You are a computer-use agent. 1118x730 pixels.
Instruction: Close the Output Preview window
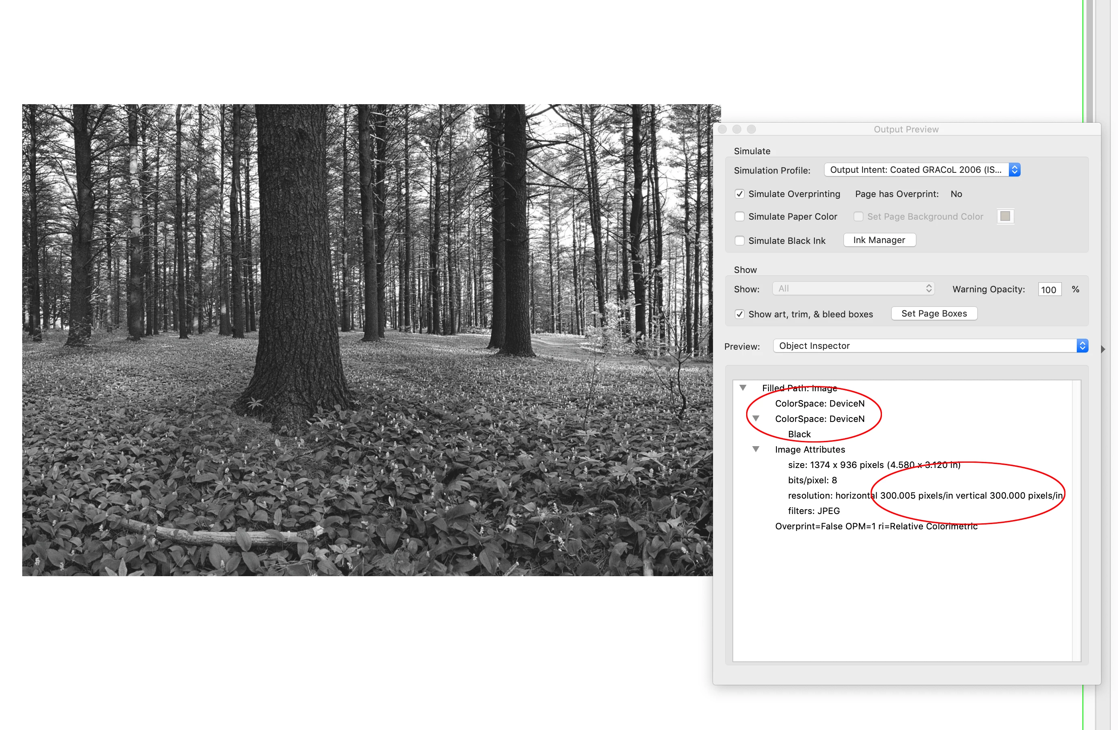[722, 129]
